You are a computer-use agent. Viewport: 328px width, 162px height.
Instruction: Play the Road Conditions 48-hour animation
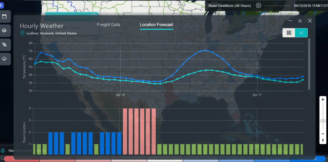[258, 6]
